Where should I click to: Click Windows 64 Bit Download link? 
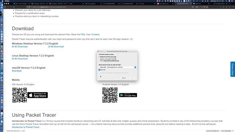point(19,47)
